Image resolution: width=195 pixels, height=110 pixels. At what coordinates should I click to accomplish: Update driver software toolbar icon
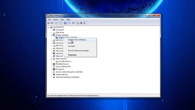[x=78, y=23]
